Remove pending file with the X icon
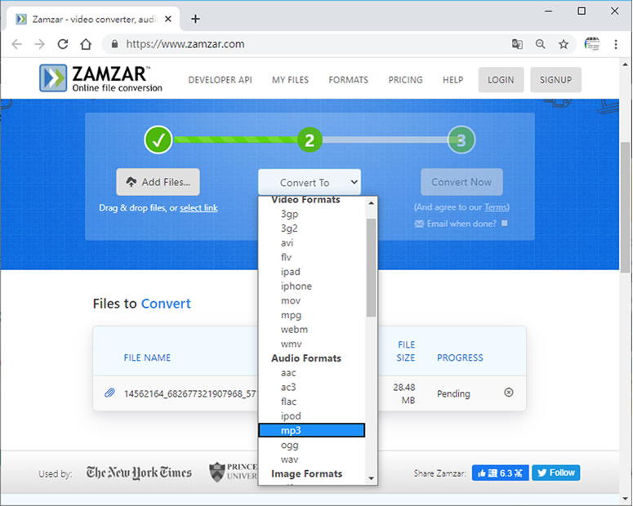Image resolution: width=633 pixels, height=506 pixels. (509, 393)
